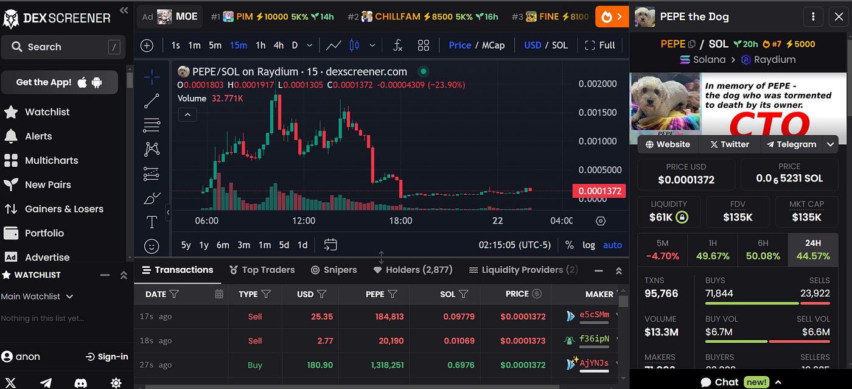This screenshot has width=852, height=389.
Task: Focus the Search input field
Action: [62, 47]
